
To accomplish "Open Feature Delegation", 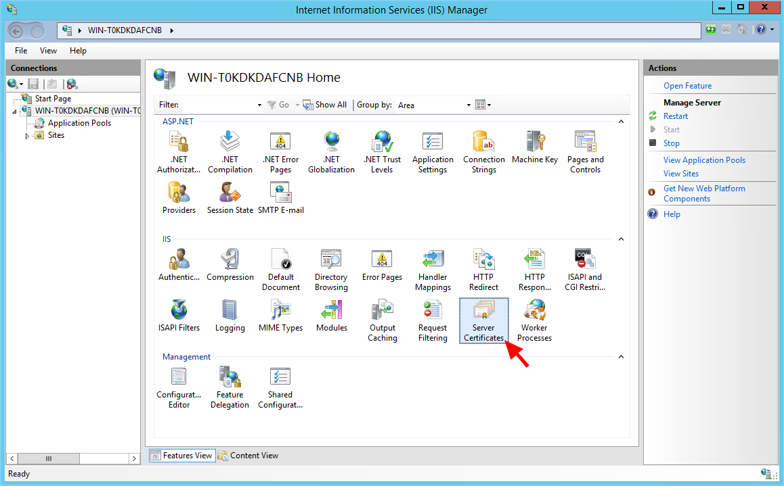I will click(x=230, y=388).
